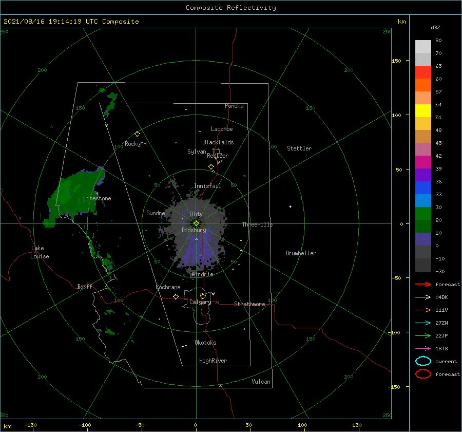This screenshot has width=462, height=432.
Task: Click the Sylvan label
Action: pos(197,152)
